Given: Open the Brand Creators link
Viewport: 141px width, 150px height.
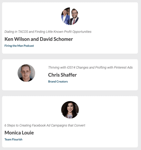Looking at the screenshot, I should pos(58,81).
